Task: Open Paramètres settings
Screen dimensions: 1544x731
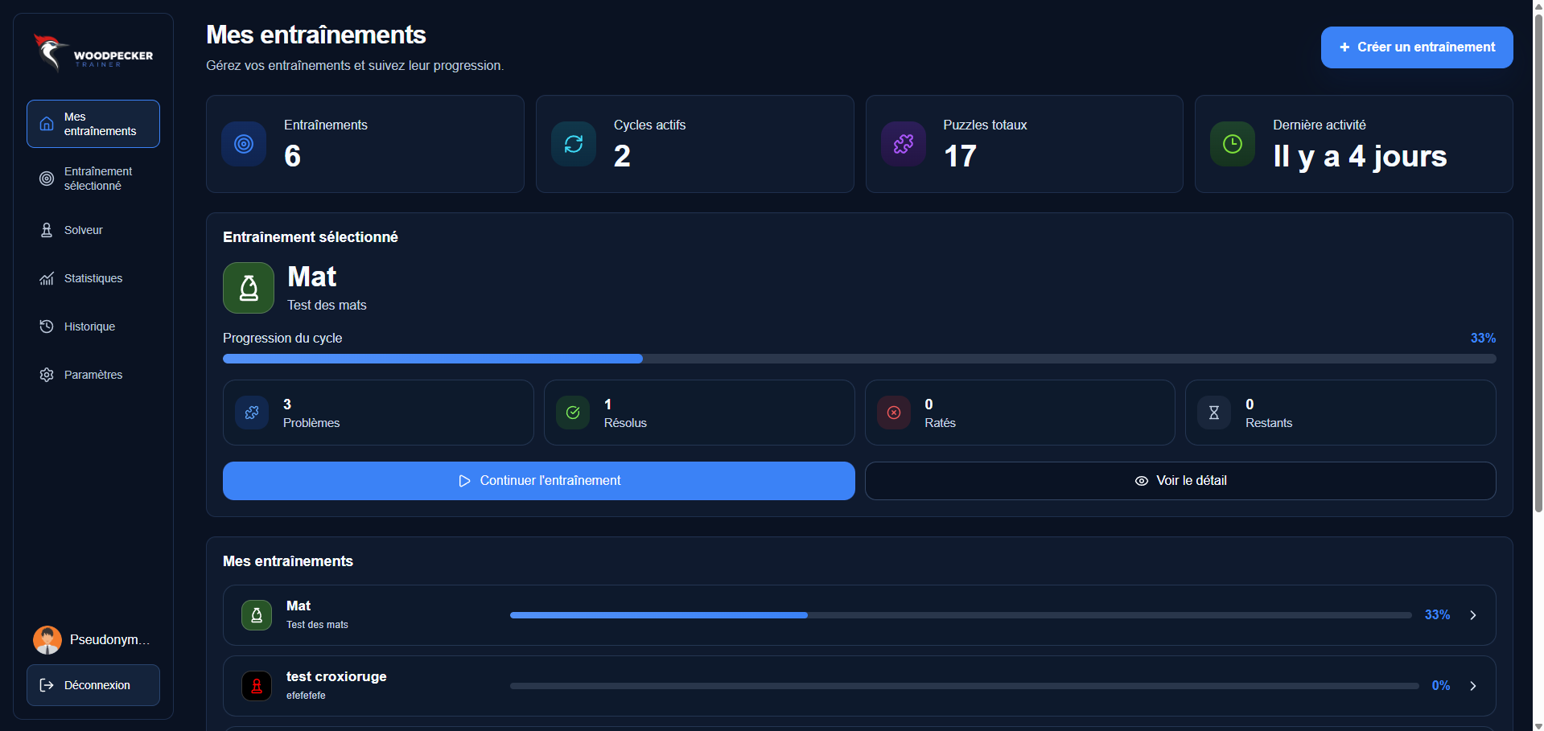Action: click(x=93, y=375)
